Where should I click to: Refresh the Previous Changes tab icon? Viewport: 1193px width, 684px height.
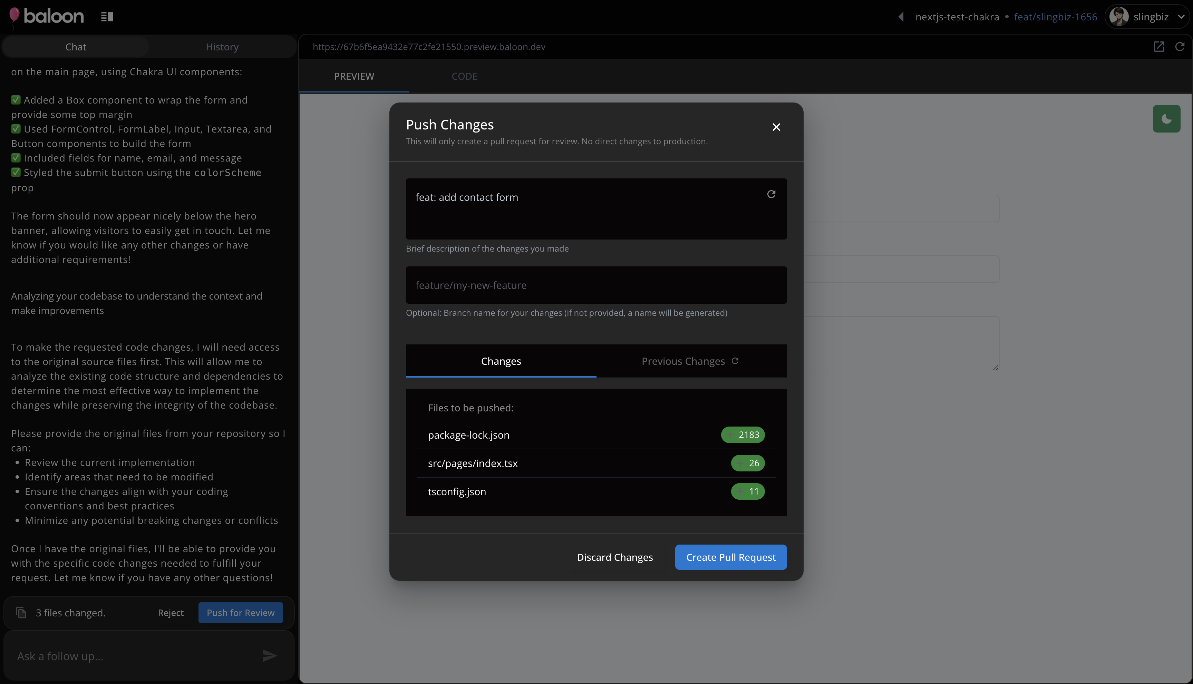pos(735,361)
